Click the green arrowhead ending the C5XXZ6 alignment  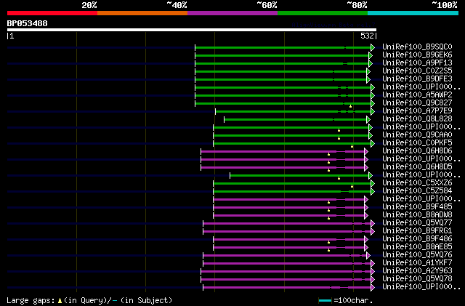(x=373, y=184)
